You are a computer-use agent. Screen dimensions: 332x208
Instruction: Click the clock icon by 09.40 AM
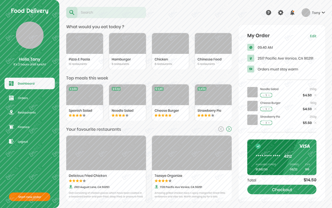(x=251, y=47)
